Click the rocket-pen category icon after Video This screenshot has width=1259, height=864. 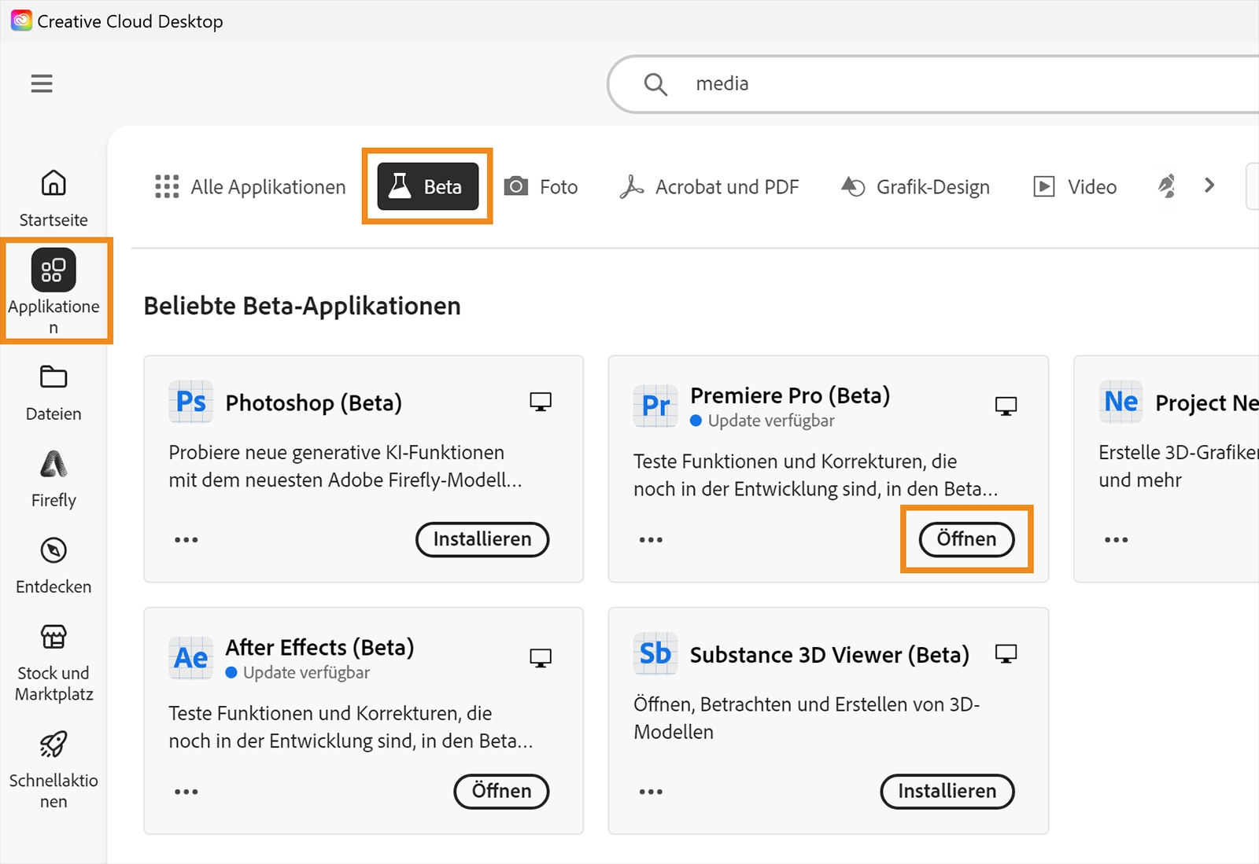1166,186
